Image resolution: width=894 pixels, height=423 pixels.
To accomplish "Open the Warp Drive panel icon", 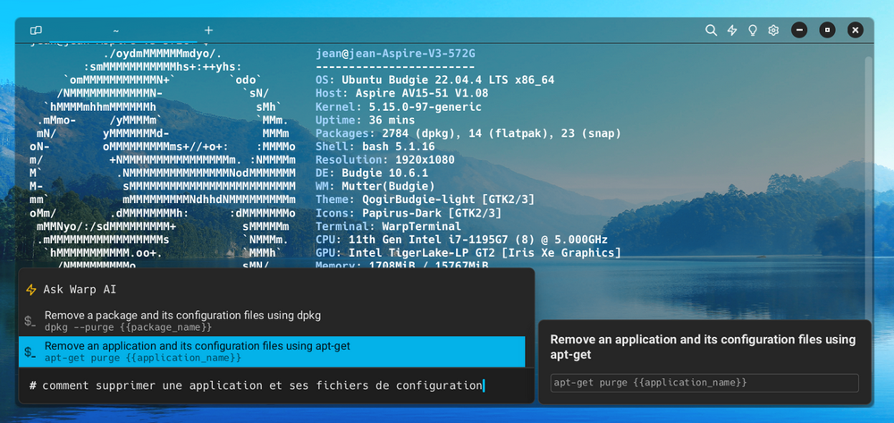I will pyautogui.click(x=36, y=30).
